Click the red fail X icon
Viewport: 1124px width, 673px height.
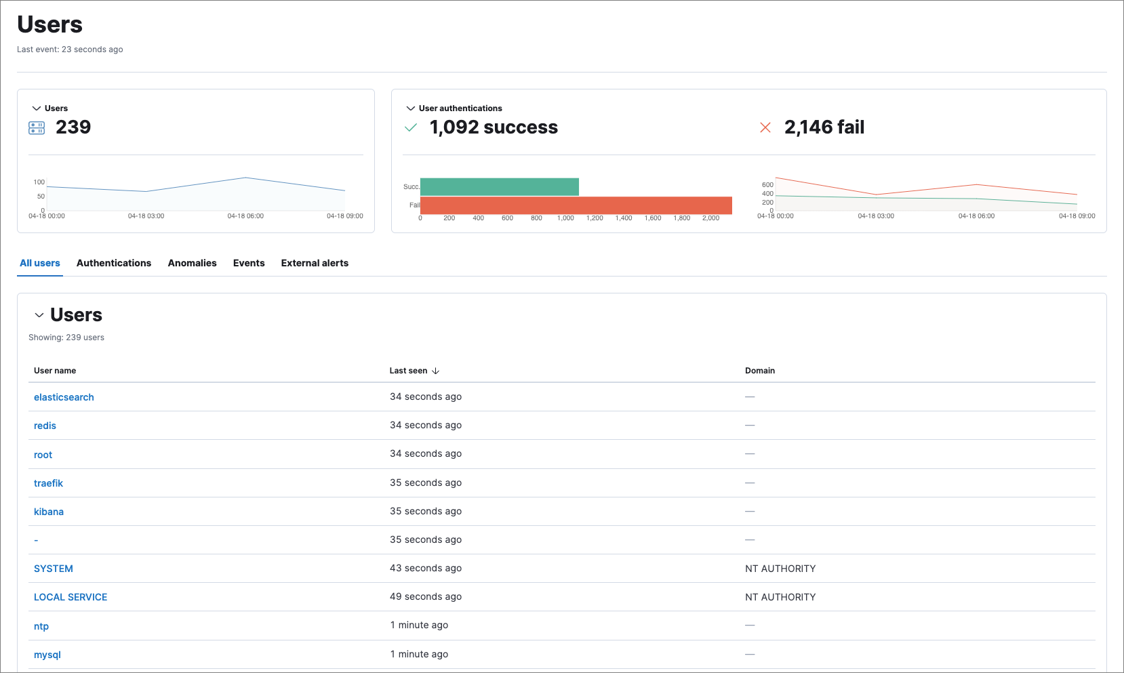click(765, 127)
